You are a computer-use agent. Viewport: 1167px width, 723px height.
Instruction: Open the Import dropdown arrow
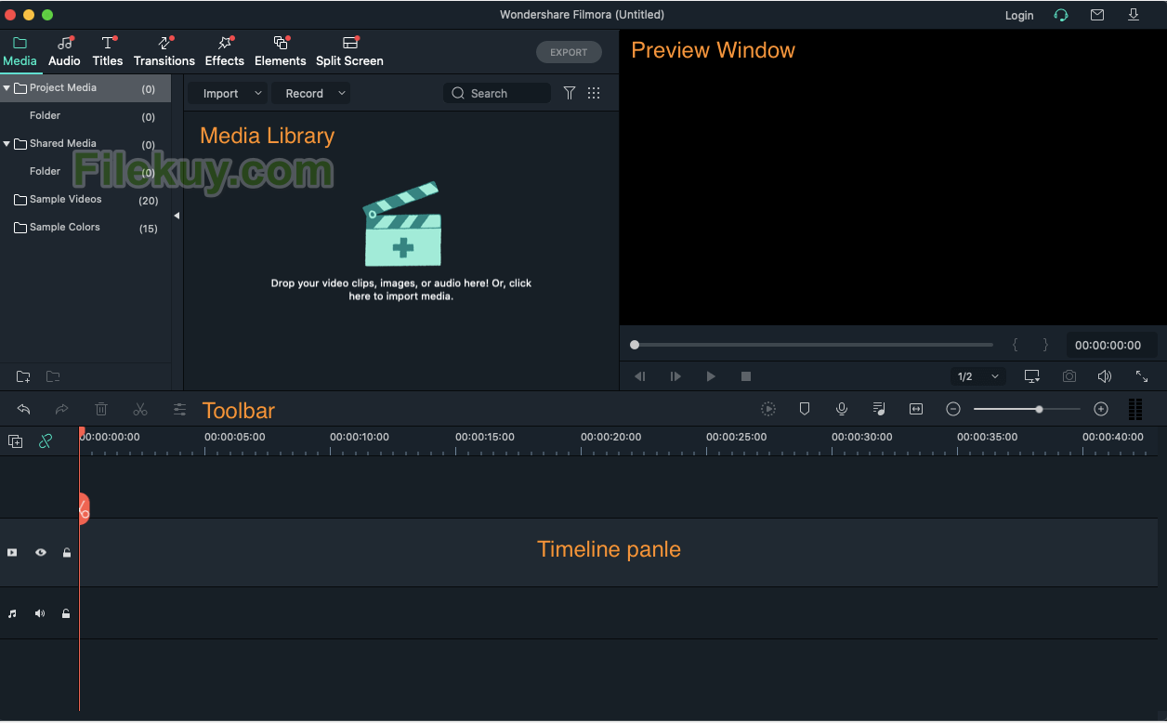(258, 93)
